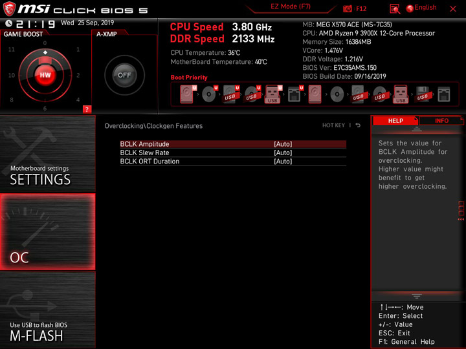The width and height of the screenshot is (466, 349).
Task: Open the BCLK Slew Rate [Auto] value
Action: 283,153
